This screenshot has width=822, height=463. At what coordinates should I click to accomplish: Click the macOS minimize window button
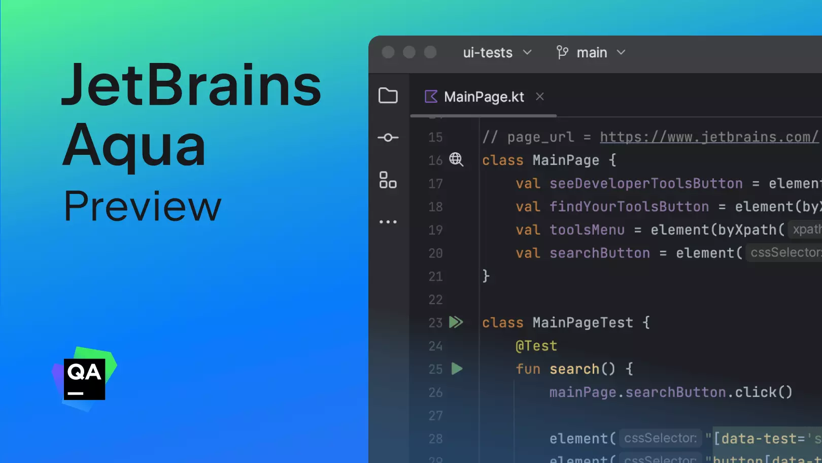point(409,52)
